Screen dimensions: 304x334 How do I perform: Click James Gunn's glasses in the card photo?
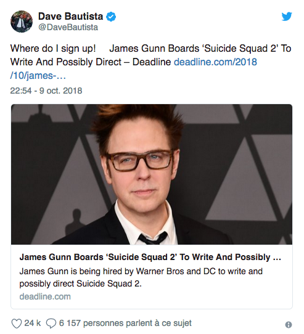[139, 160]
